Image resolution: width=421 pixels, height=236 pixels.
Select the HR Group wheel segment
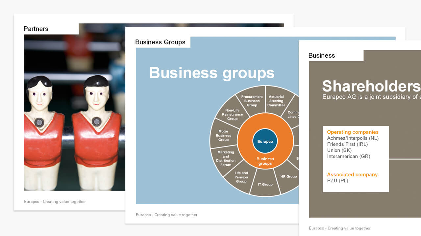tap(288, 176)
